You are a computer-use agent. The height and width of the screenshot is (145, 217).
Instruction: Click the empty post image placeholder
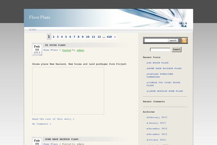coord(68,91)
